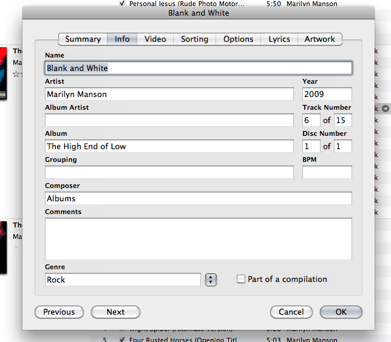Screen dimensions: 391x342
Task: Click the Next button
Action: click(x=115, y=312)
